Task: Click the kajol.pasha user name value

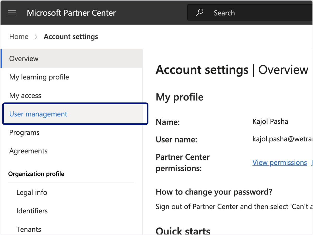Action: click(x=282, y=139)
